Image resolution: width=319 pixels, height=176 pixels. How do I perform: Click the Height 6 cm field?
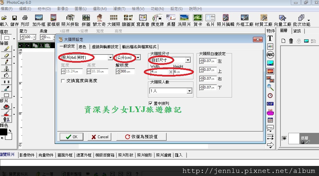182,72
